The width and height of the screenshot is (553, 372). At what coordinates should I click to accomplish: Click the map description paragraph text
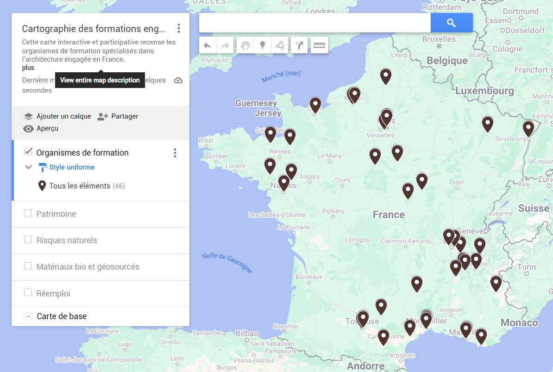pos(99,51)
